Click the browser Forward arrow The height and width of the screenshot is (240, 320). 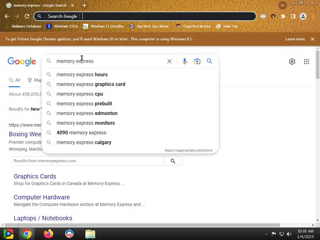pos(17,16)
